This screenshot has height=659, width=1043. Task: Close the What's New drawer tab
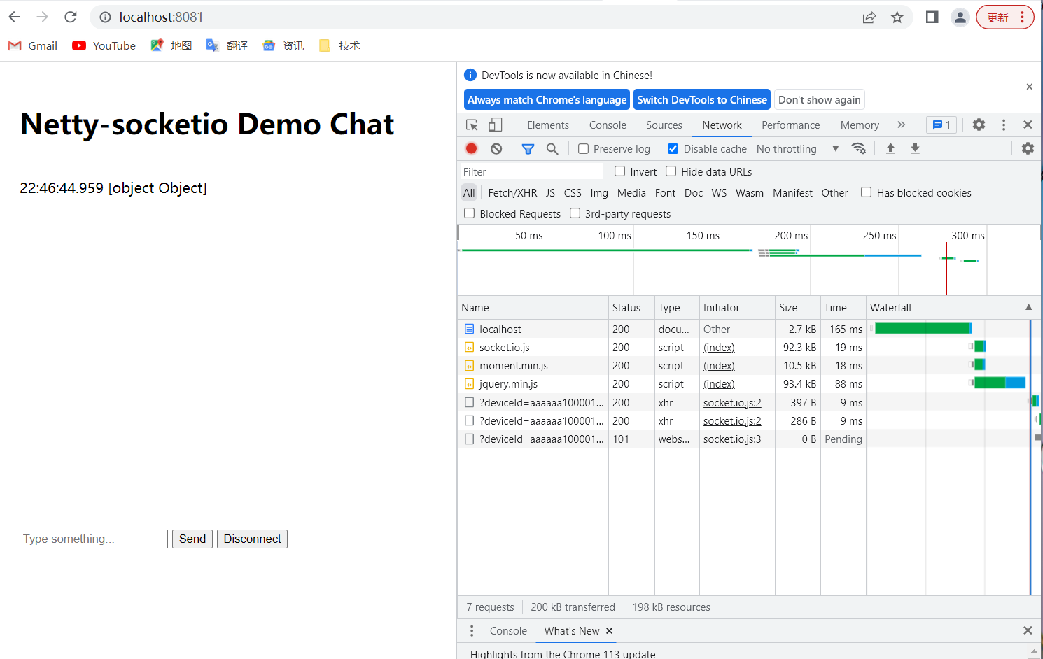pyautogui.click(x=609, y=631)
